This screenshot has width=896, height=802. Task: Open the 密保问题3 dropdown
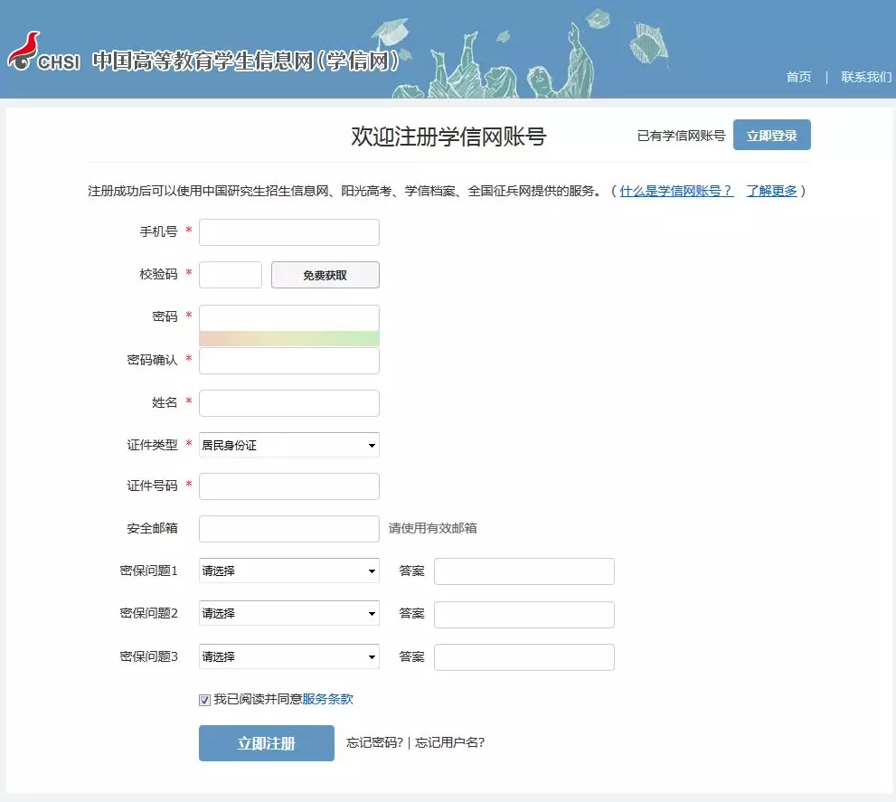[x=289, y=656]
